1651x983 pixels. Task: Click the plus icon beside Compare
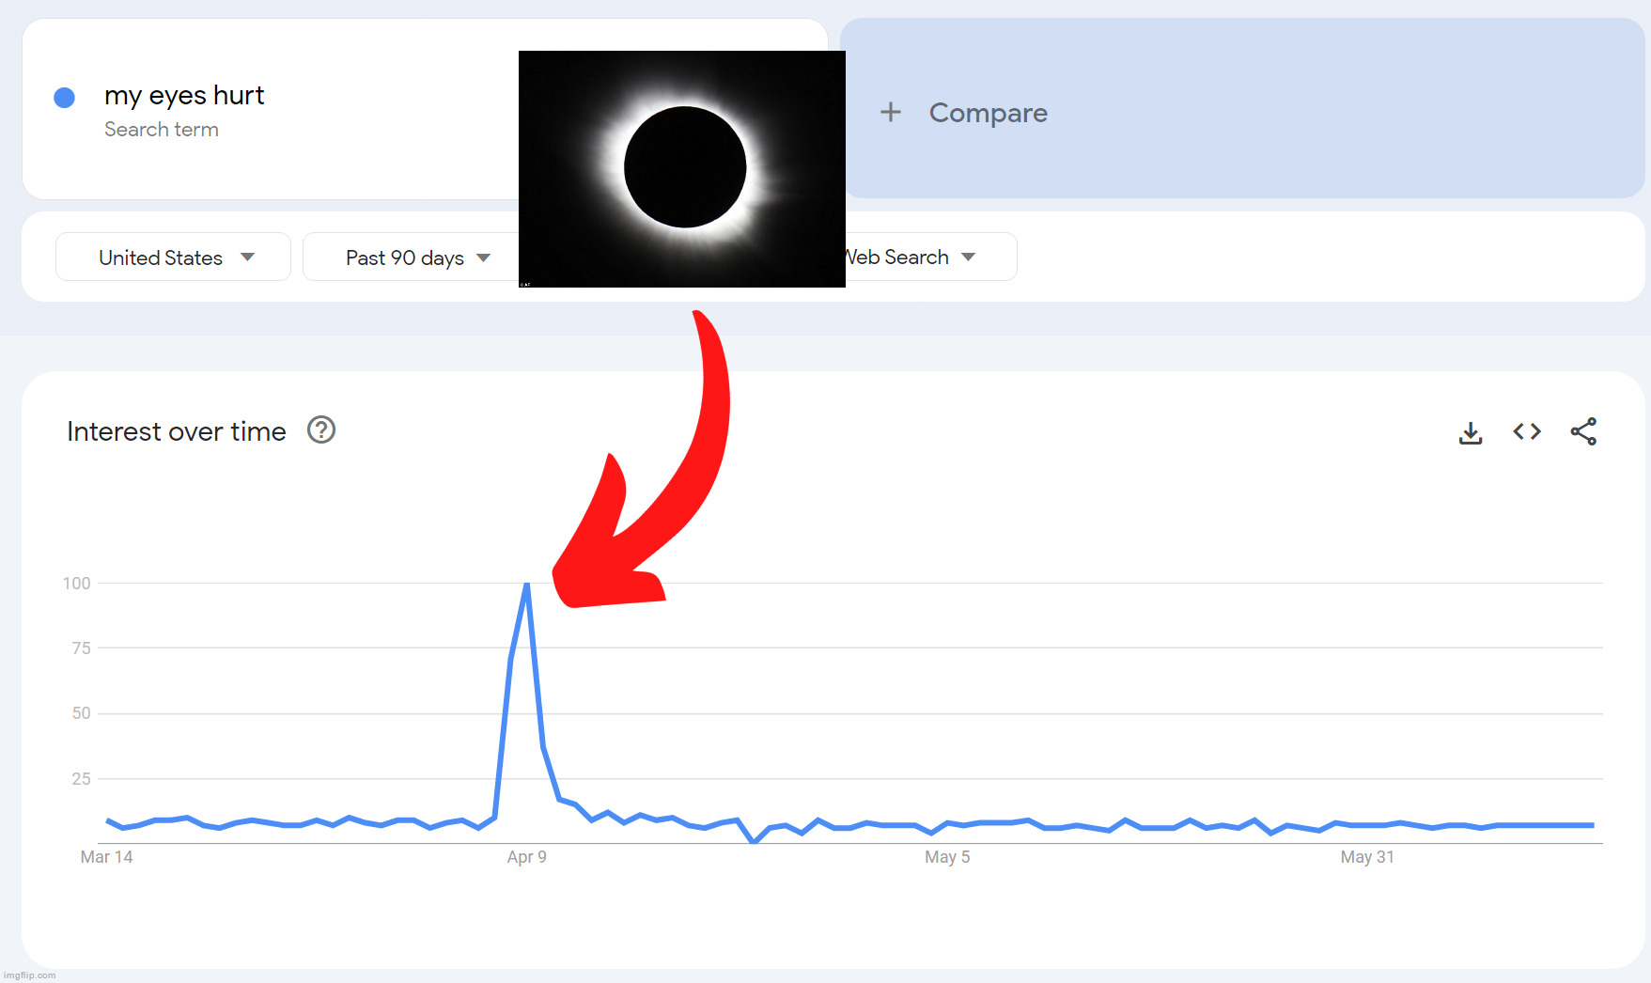[x=890, y=113]
